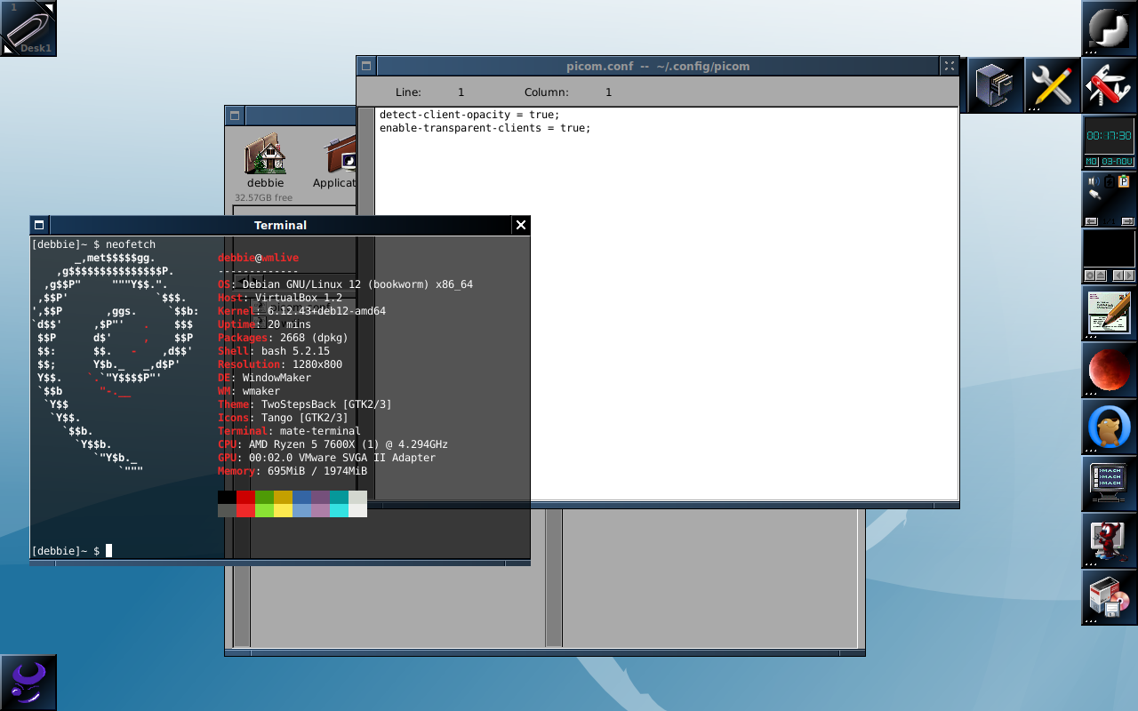Click the 'neofetch' command in the terminal

(x=131, y=244)
